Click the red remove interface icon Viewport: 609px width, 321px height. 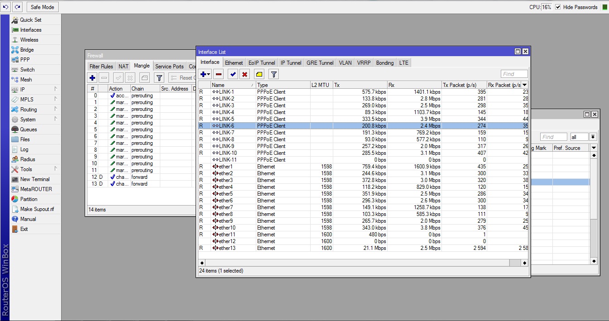coord(219,74)
